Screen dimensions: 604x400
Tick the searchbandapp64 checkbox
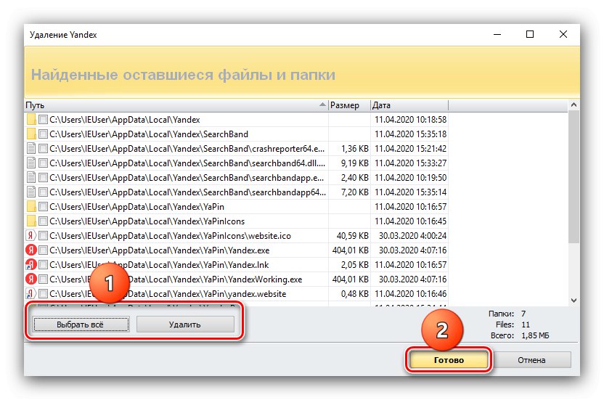(43, 192)
